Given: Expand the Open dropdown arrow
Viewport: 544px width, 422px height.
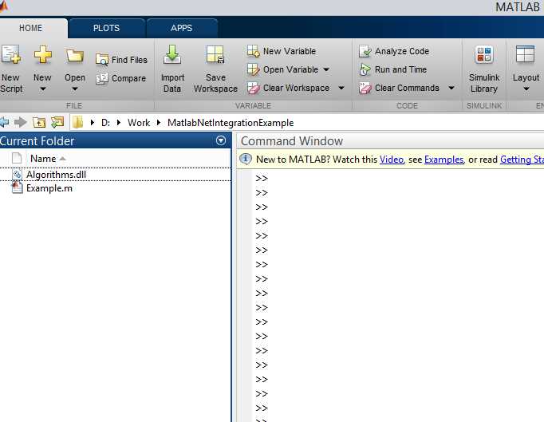Looking at the screenshot, I should 75,89.
